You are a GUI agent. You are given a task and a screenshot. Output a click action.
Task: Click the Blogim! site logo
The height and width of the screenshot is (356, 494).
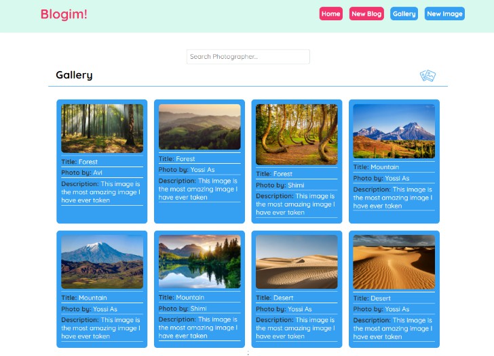pyautogui.click(x=64, y=14)
